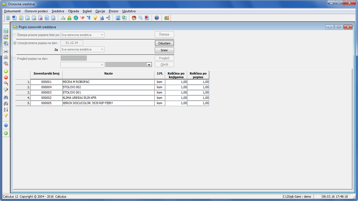
Task: Click the red minus delete icon in sidebar
Action: (6, 77)
